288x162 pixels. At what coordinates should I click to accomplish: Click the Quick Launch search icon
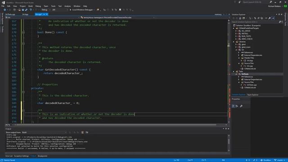coord(271,2)
